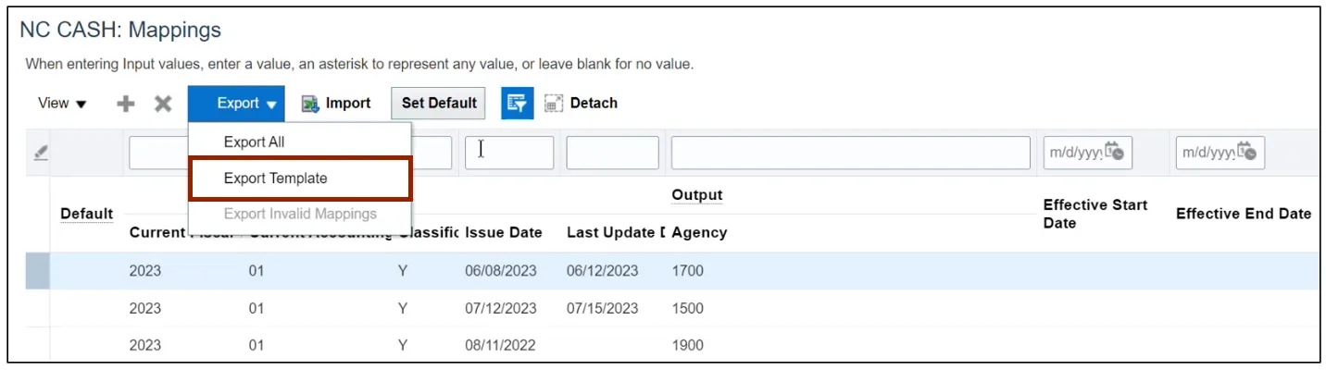The height and width of the screenshot is (370, 1326).
Task: Select Export All from the menu
Action: tap(254, 142)
